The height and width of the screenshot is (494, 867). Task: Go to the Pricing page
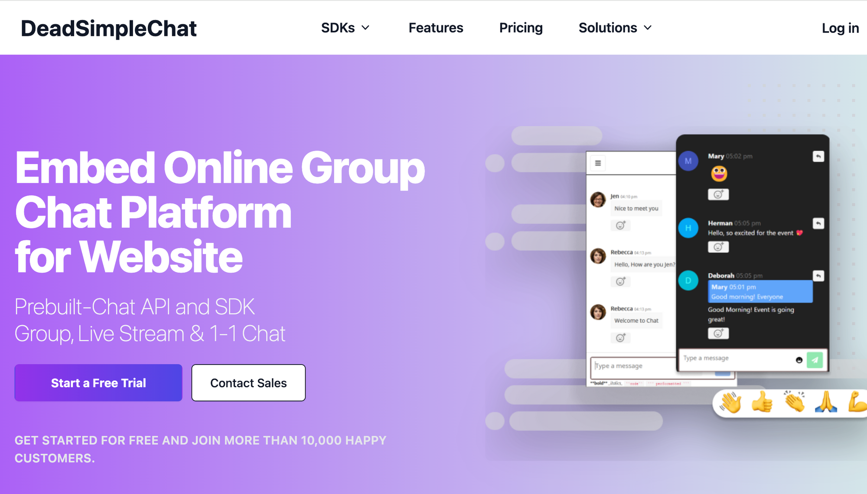point(521,28)
